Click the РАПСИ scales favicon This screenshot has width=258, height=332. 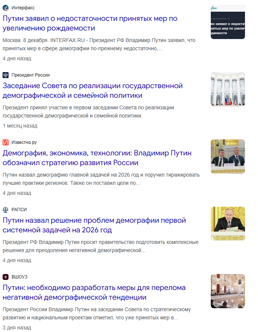(6, 210)
